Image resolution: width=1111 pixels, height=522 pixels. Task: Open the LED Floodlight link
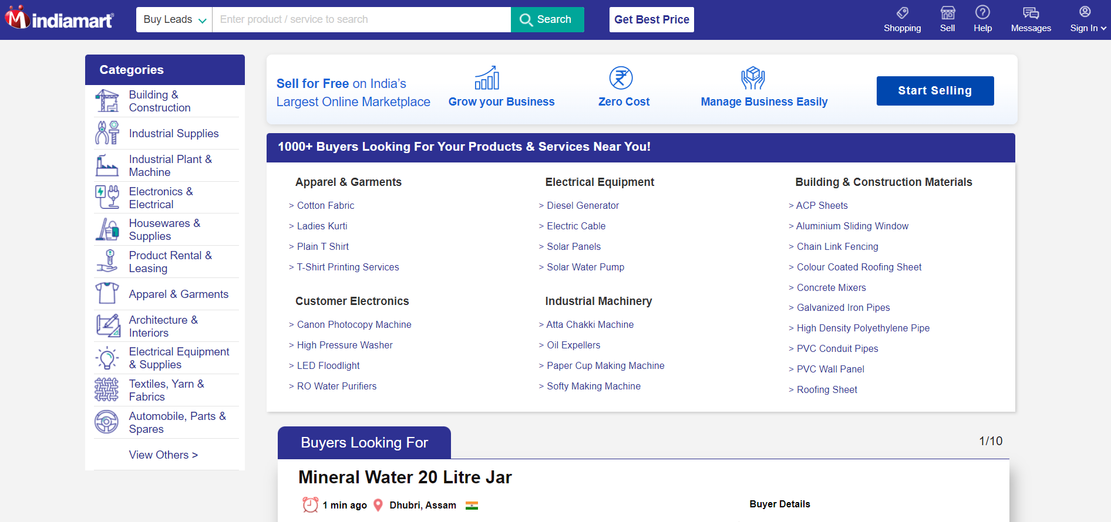328,365
